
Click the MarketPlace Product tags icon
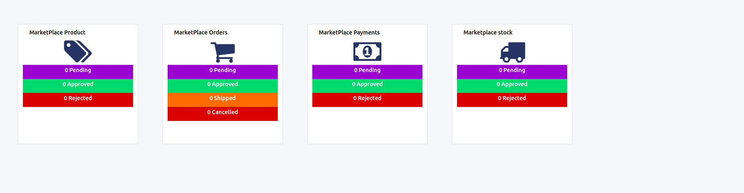pos(78,52)
